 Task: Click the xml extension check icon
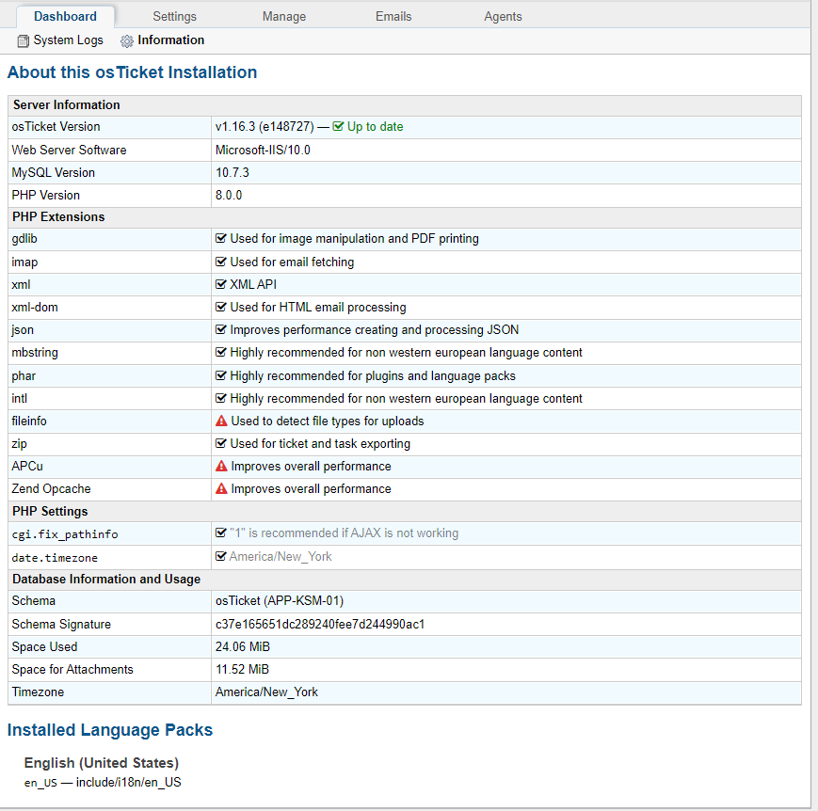[x=221, y=284]
